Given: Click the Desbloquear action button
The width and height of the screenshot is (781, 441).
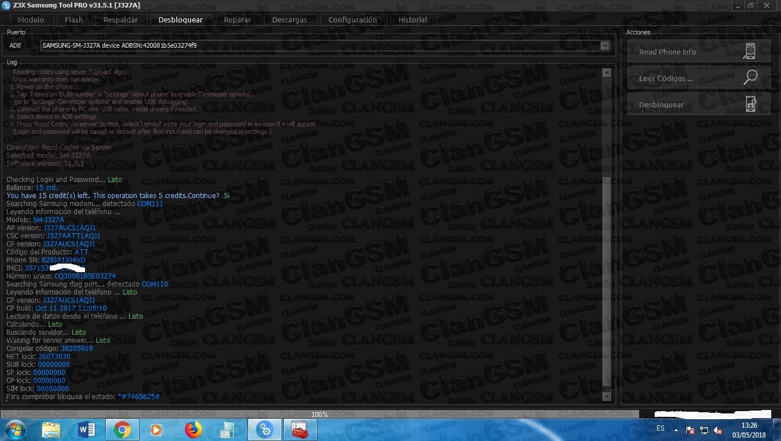Looking at the screenshot, I should (x=699, y=104).
